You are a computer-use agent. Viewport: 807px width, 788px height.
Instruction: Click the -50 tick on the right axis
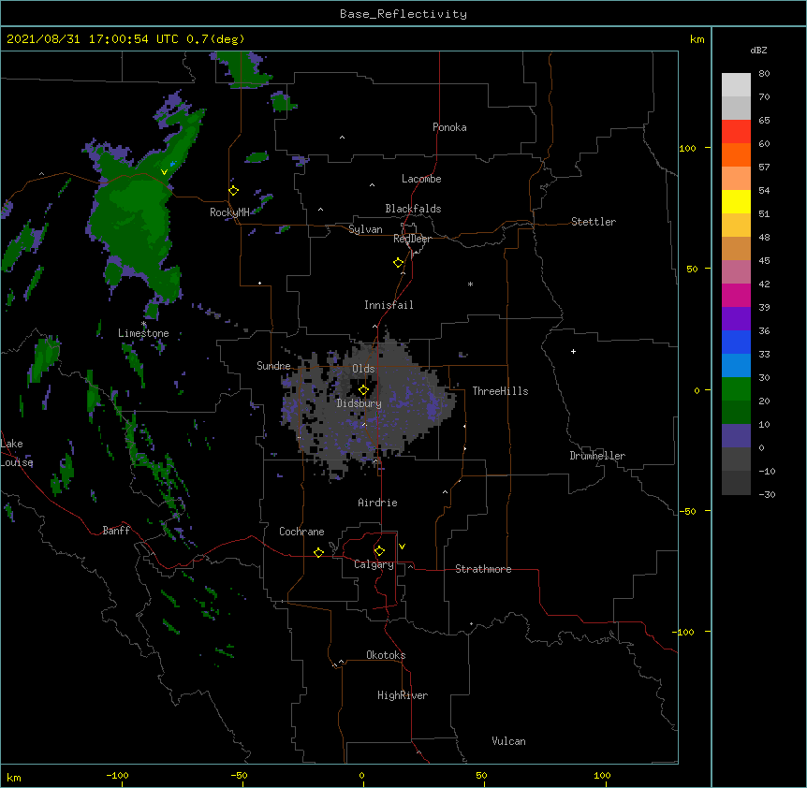[687, 511]
